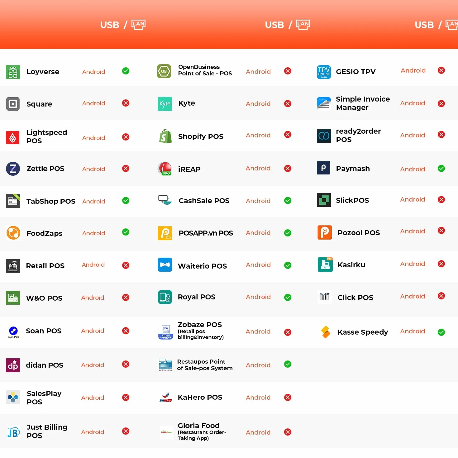Screen dimensions: 458x458
Task: Open the Just Billing POS JB logo
Action: click(13, 432)
